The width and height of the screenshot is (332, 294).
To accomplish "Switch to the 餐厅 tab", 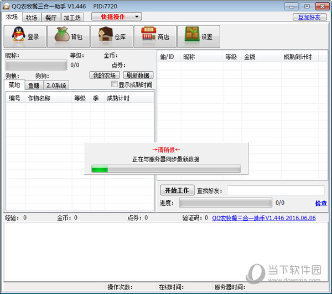I will point(51,18).
